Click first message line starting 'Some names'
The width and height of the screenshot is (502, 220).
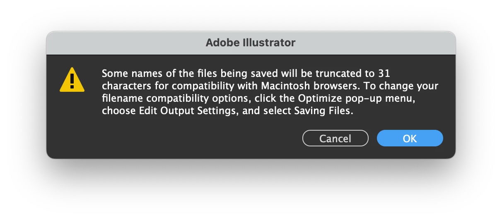point(246,74)
